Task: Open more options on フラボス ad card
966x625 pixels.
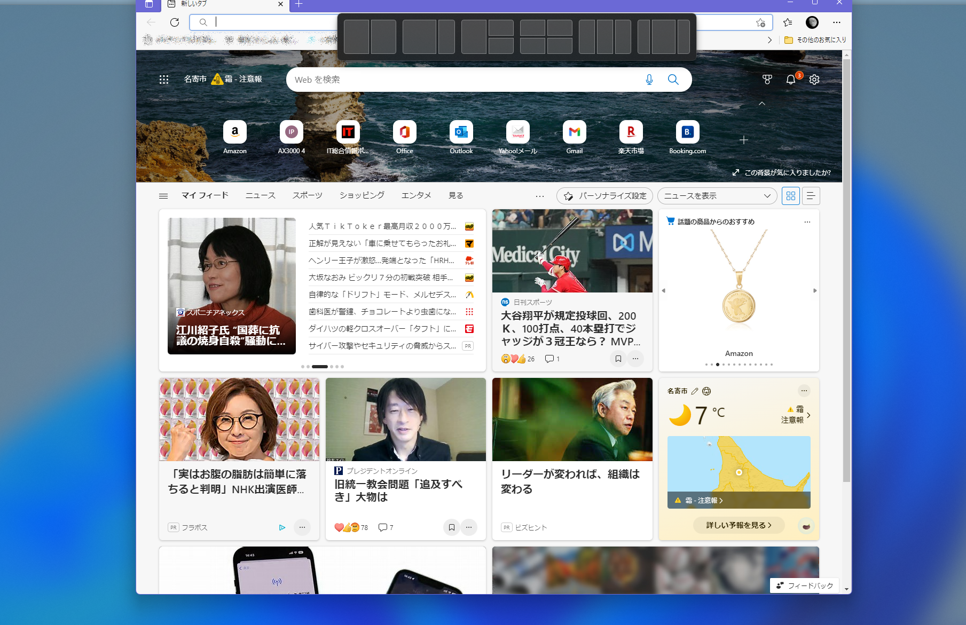Action: pos(302,527)
